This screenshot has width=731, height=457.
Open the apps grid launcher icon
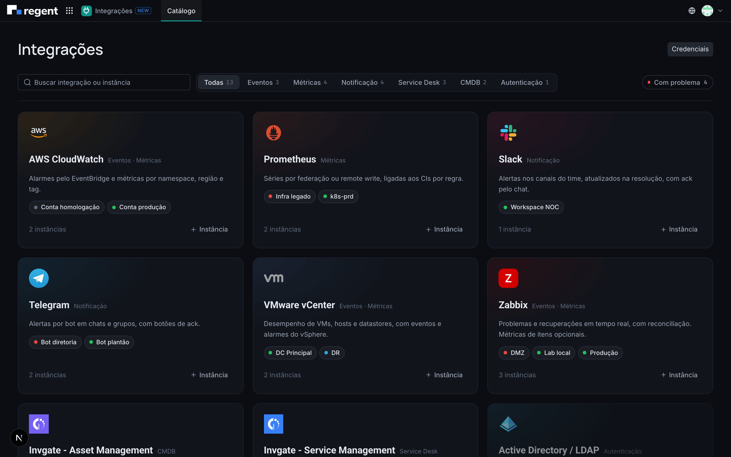coord(70,11)
